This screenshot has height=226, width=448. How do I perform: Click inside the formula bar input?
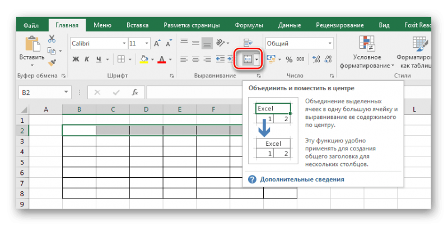tap(194, 93)
